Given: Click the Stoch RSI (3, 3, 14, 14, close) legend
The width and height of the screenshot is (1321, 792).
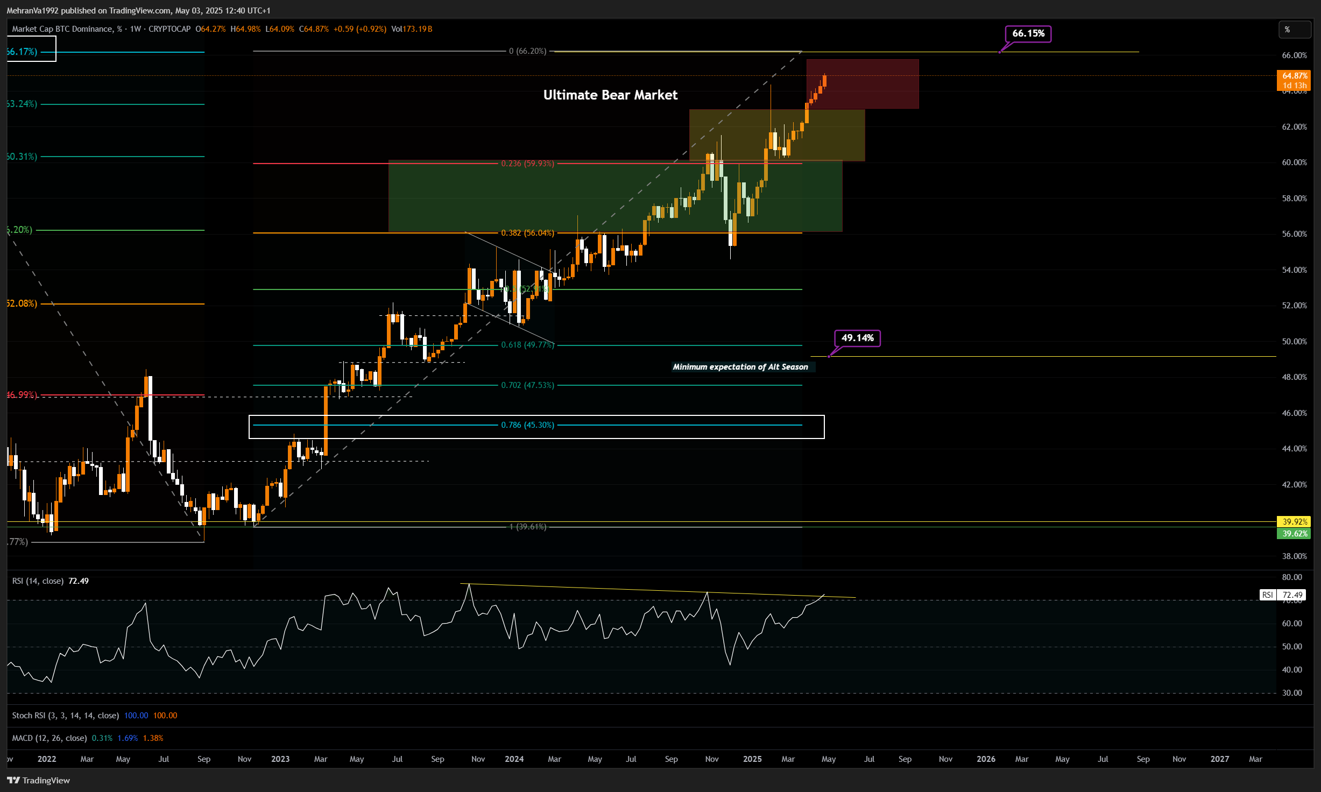Looking at the screenshot, I should (x=65, y=716).
